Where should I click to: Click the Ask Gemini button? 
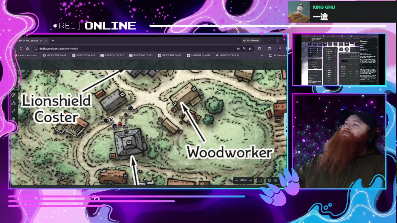[x=251, y=41]
